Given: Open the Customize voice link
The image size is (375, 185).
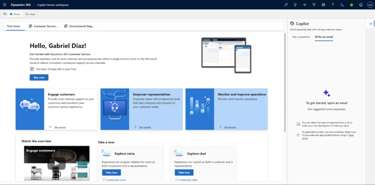Looking at the screenshot, I should (116, 180).
